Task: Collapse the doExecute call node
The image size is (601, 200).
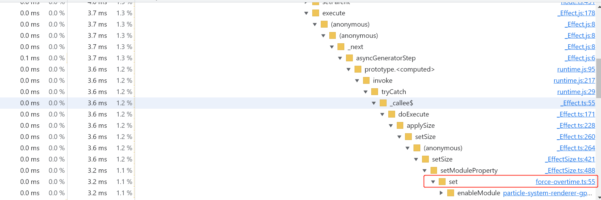Action: (382, 114)
